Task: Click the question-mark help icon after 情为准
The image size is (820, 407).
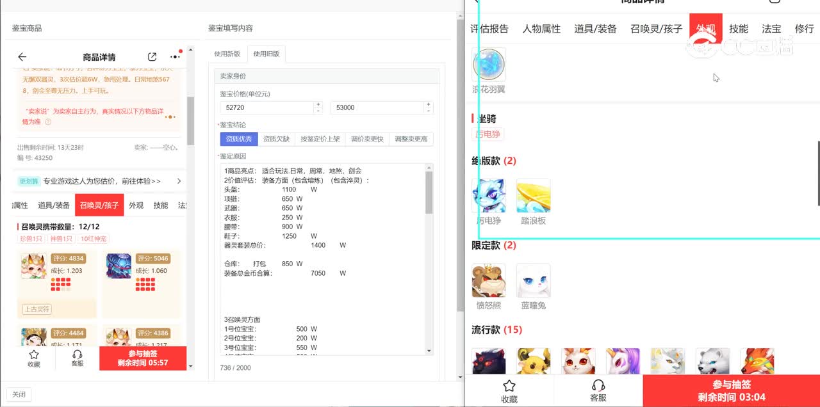Action: [48, 122]
